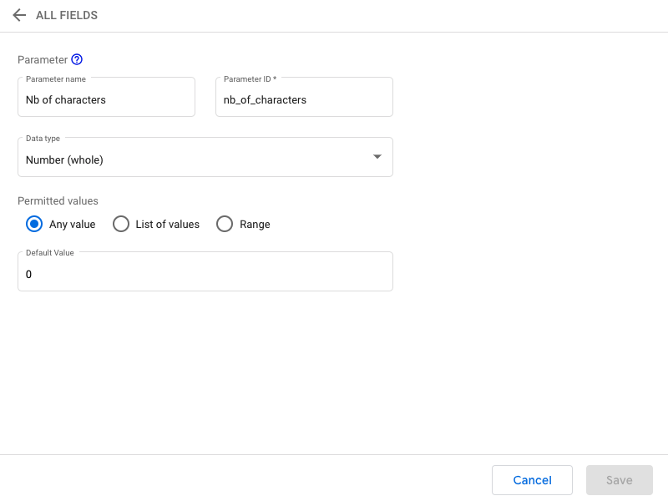Viewport: 668px width, 501px height.
Task: Click into the Default Value field
Action: point(205,272)
